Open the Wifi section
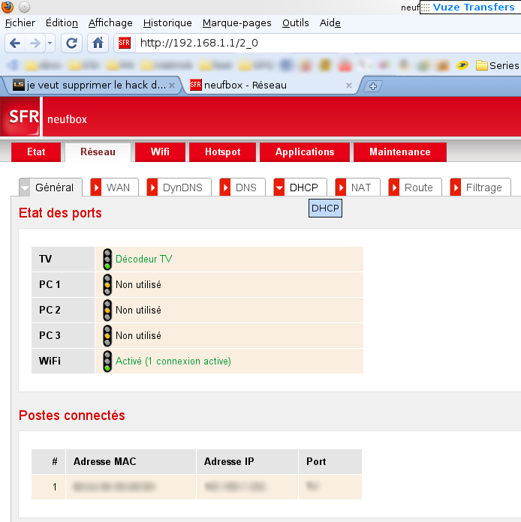Viewport: 521px width, 522px height. coord(160,152)
